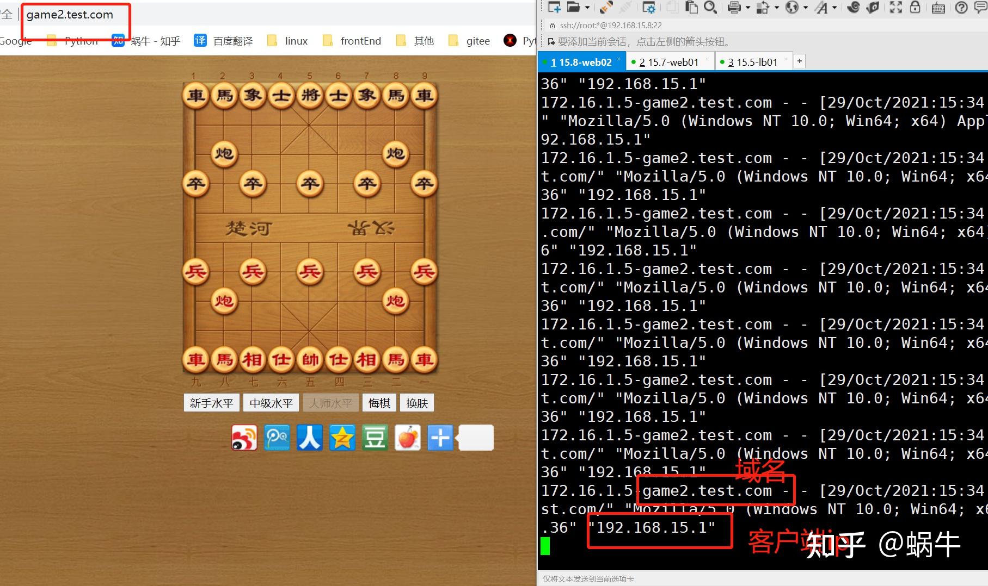Click terminal text "192.168.15.1" on last line

(x=652, y=527)
